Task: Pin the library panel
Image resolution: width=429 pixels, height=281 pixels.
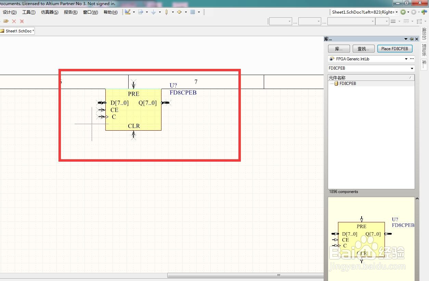Action: pyautogui.click(x=412, y=39)
